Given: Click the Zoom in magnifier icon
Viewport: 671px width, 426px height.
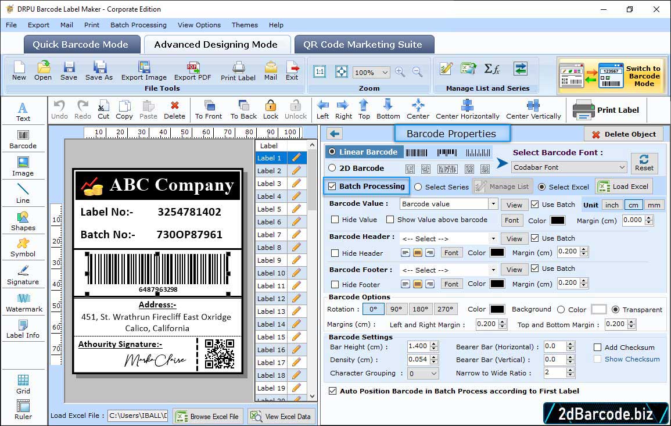Looking at the screenshot, I should pos(400,72).
